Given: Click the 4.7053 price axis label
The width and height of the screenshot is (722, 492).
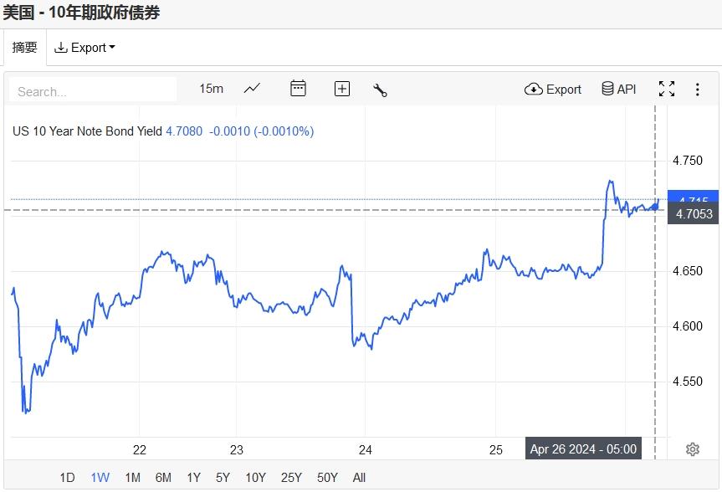Looking at the screenshot, I should [694, 214].
